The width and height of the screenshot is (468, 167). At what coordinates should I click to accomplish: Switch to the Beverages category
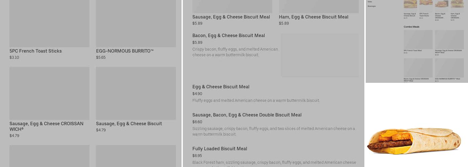pyautogui.click(x=372, y=6)
